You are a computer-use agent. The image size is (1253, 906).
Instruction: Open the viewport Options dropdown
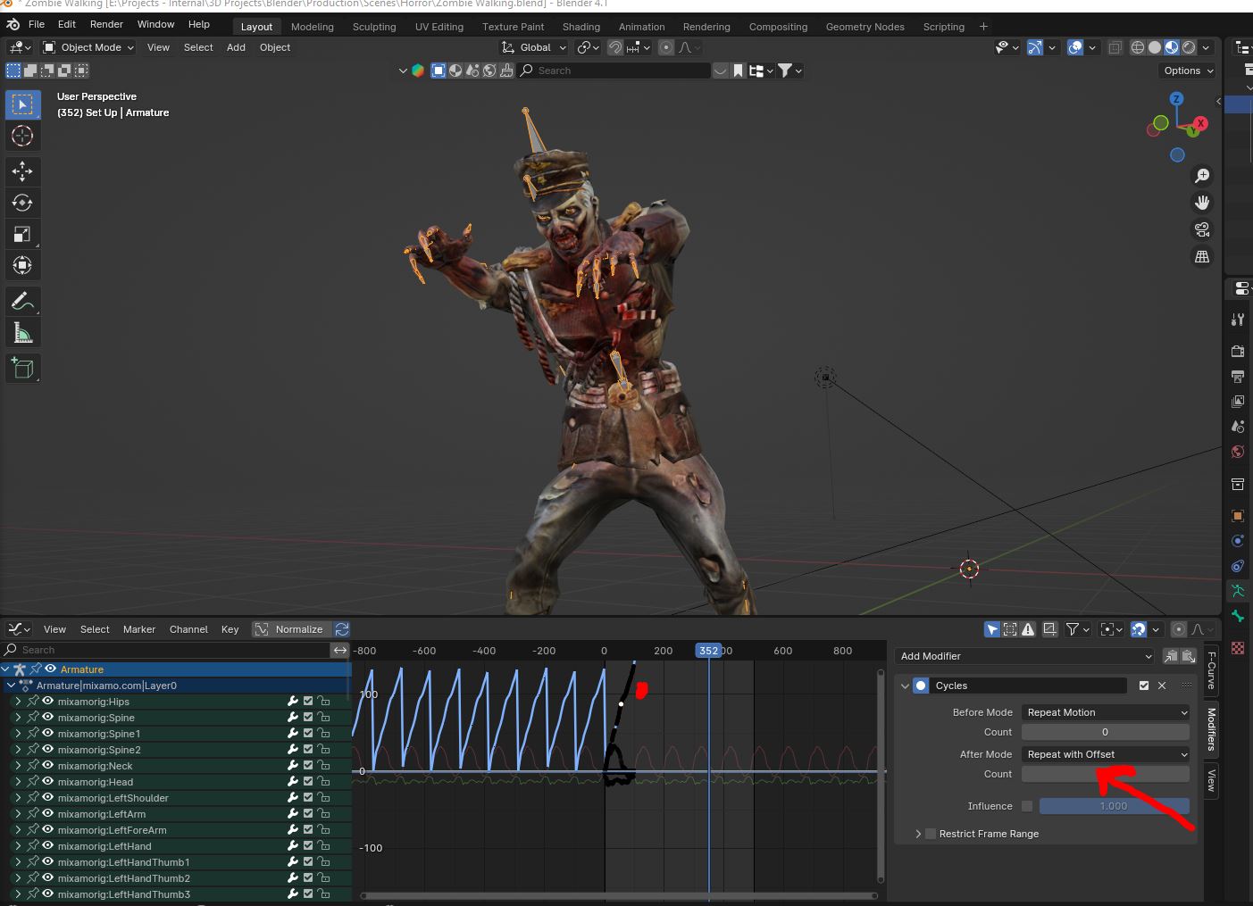coord(1189,71)
